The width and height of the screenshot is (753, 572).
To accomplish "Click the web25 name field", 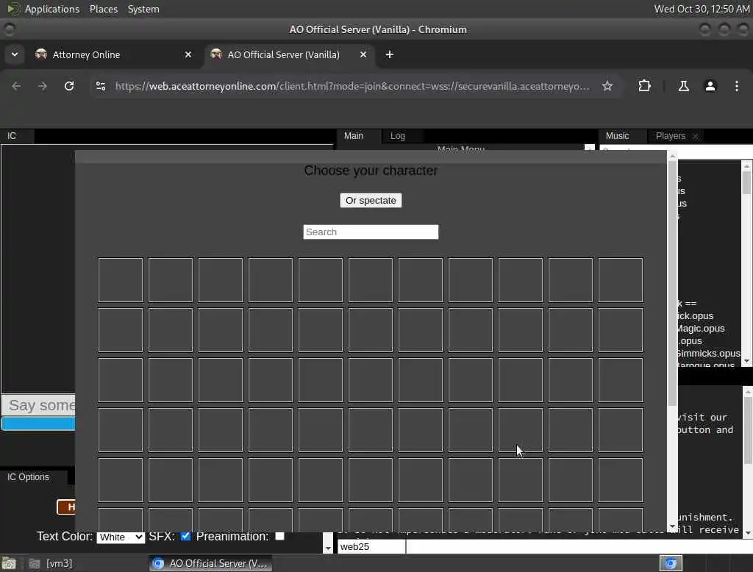I will [x=371, y=546].
